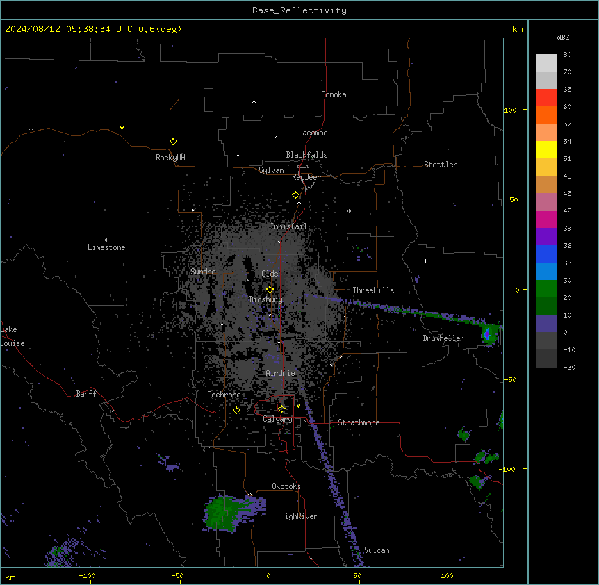599x585 pixels.
Task: Click the HighRiver city label
Action: (299, 516)
